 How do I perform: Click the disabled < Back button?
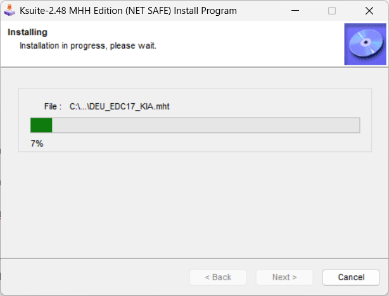[x=218, y=277]
